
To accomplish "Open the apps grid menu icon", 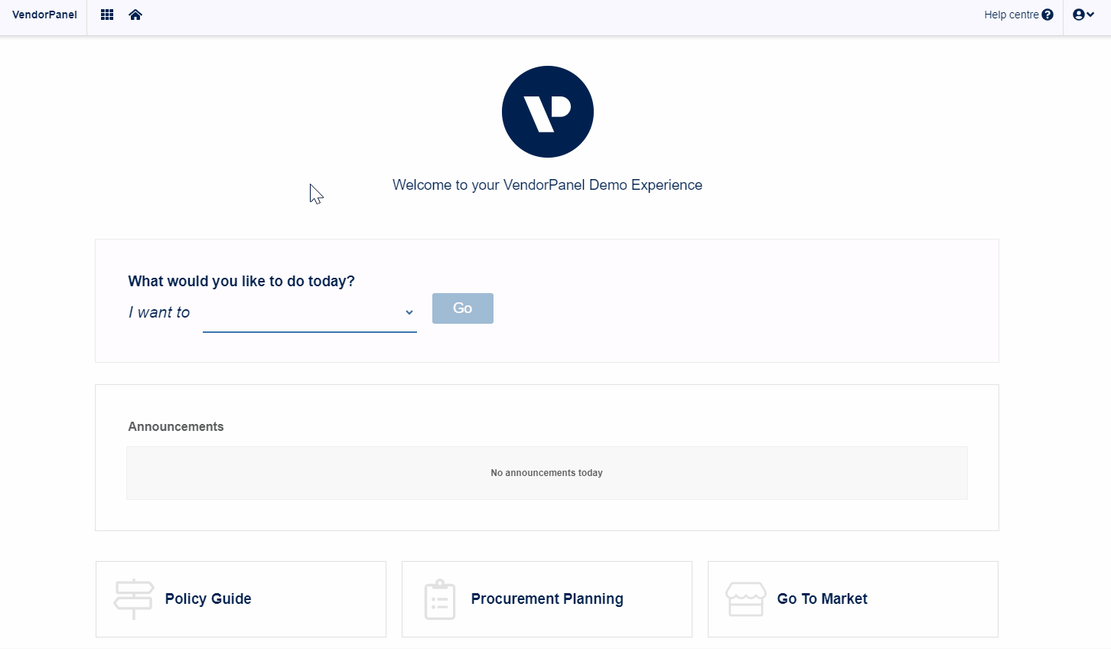I will point(107,15).
